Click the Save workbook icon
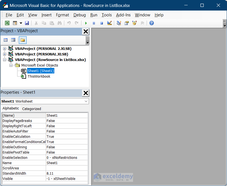227x186 pixels. tap(27, 23)
